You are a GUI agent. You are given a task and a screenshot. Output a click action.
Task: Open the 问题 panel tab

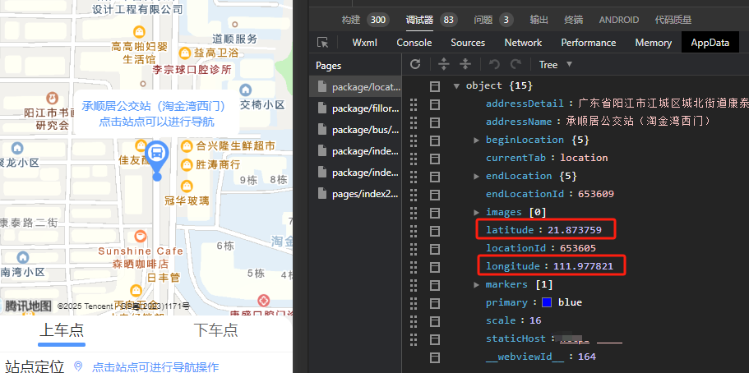point(493,20)
